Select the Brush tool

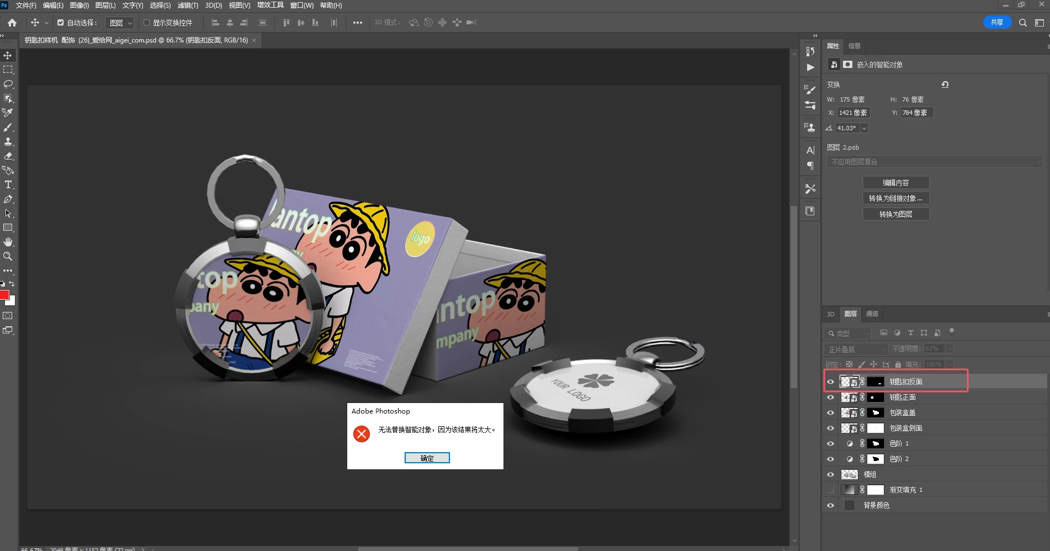(8, 128)
